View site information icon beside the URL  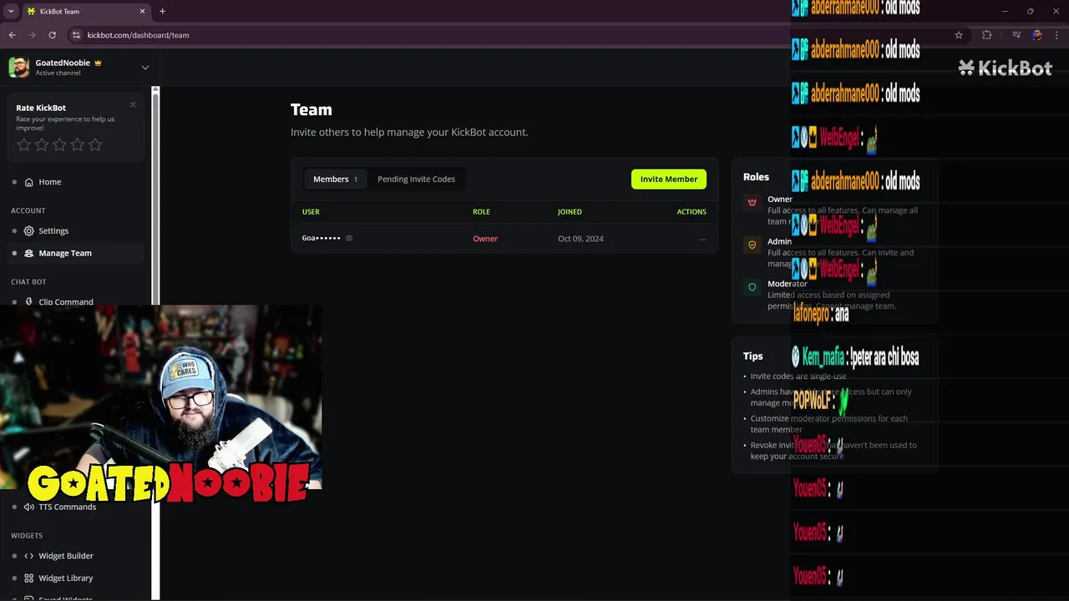(x=76, y=35)
